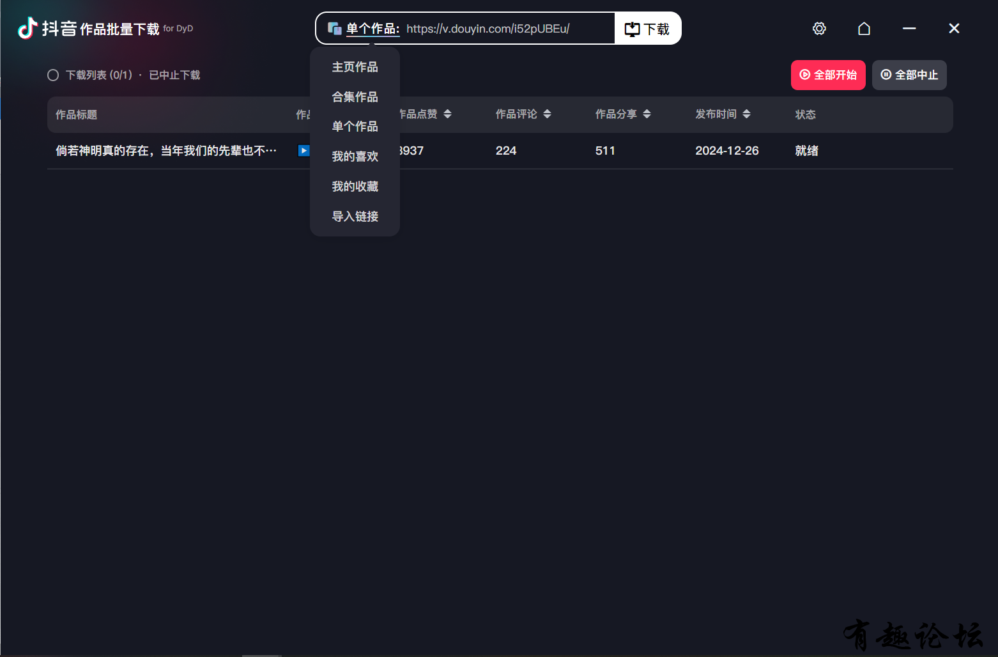Choose 我的喜欢 menu entry
Viewport: 998px width, 657px height.
[355, 157]
